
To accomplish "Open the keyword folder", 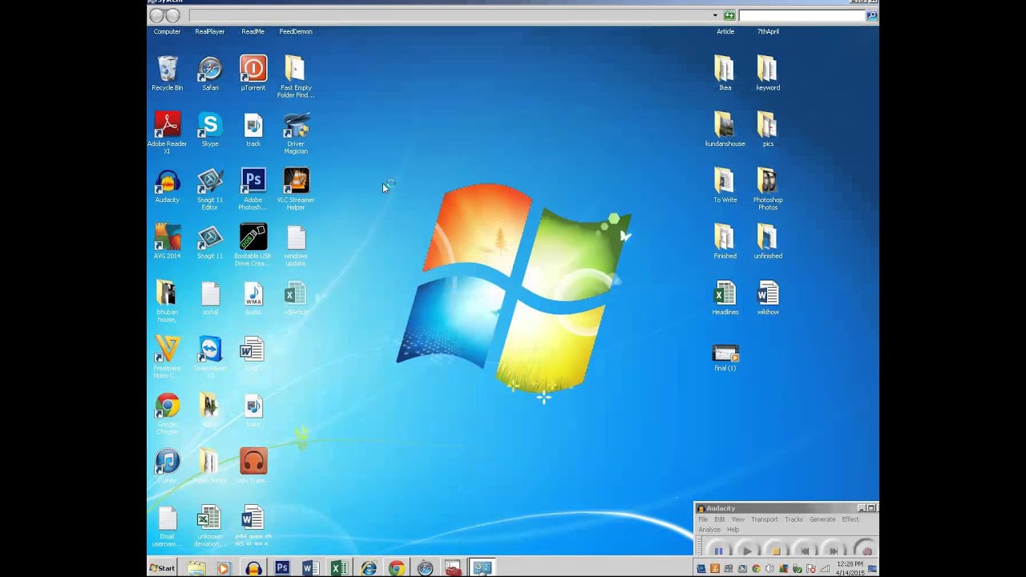I will [x=768, y=74].
